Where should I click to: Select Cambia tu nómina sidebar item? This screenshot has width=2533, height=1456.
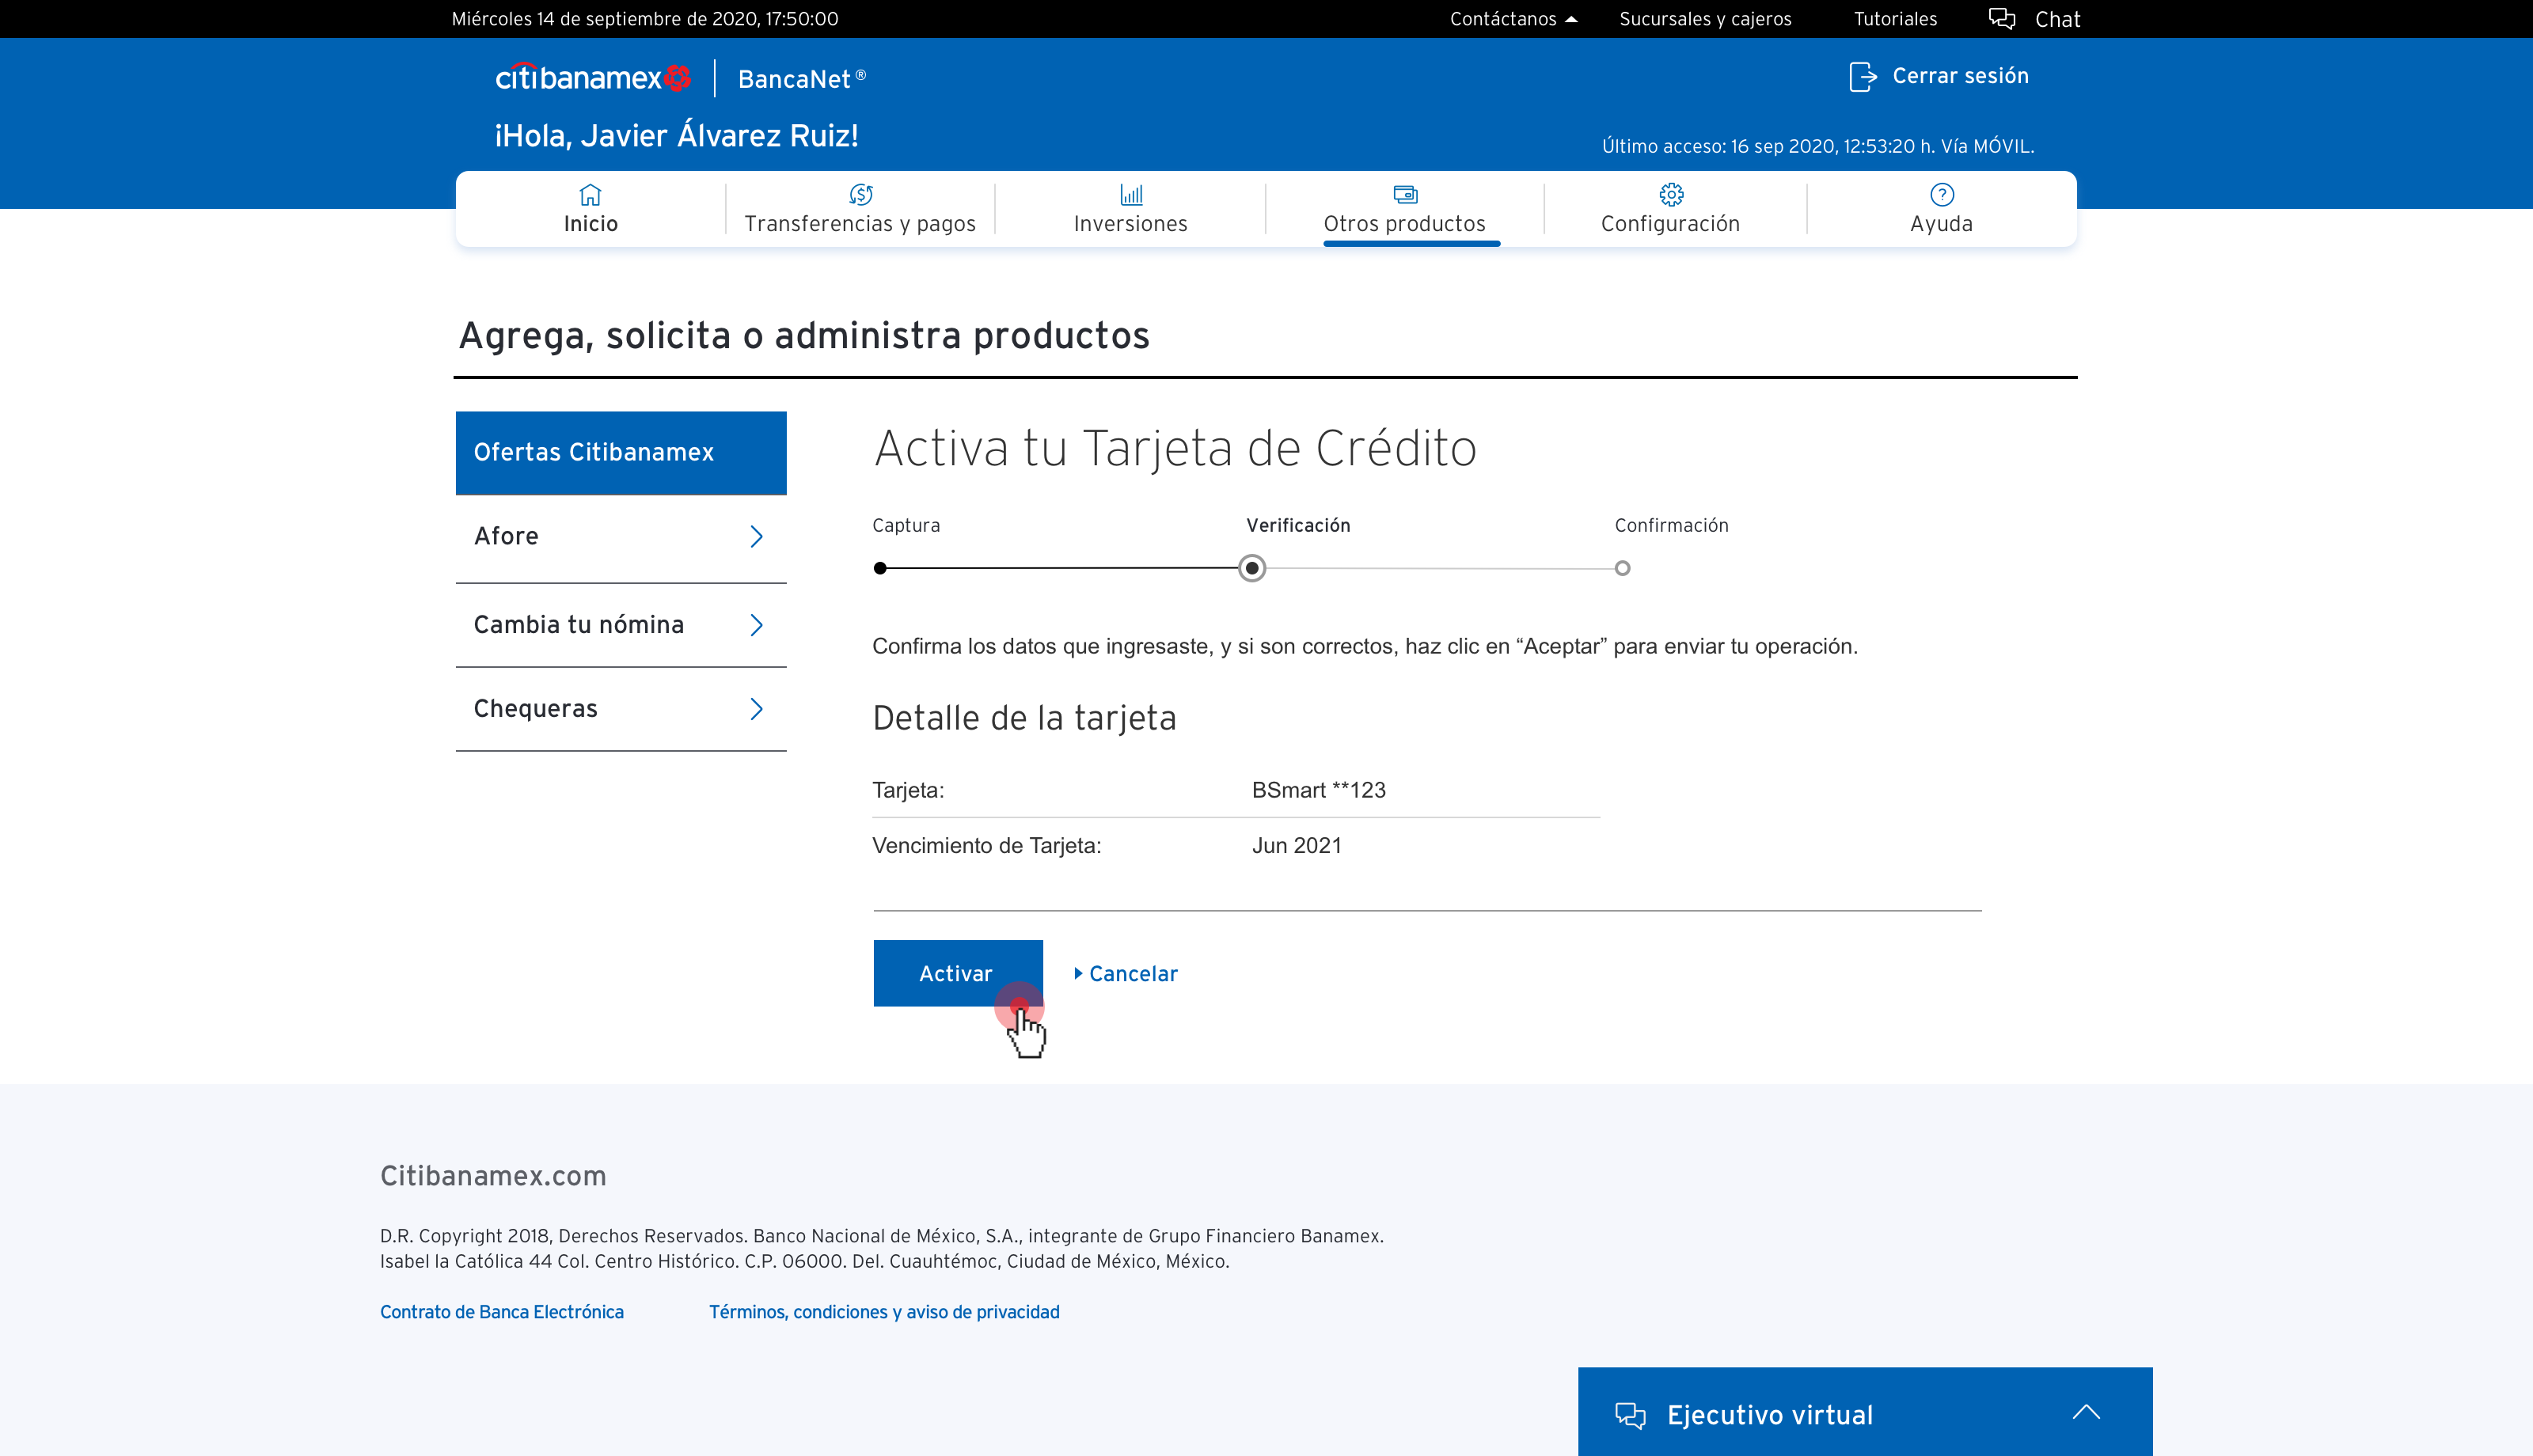coord(621,625)
